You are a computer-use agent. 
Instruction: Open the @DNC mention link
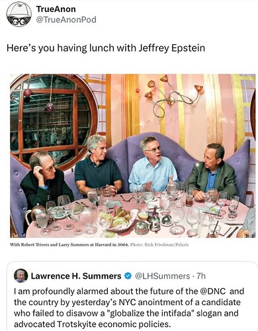pos(213,291)
